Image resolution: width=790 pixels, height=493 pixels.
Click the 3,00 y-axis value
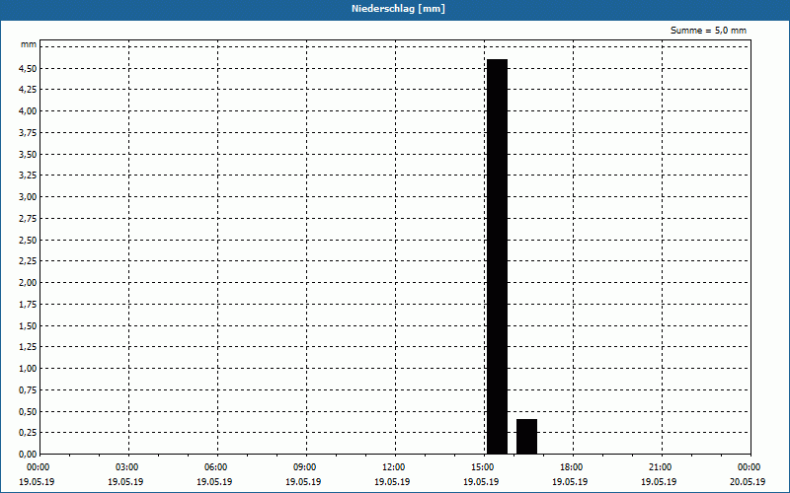point(28,197)
